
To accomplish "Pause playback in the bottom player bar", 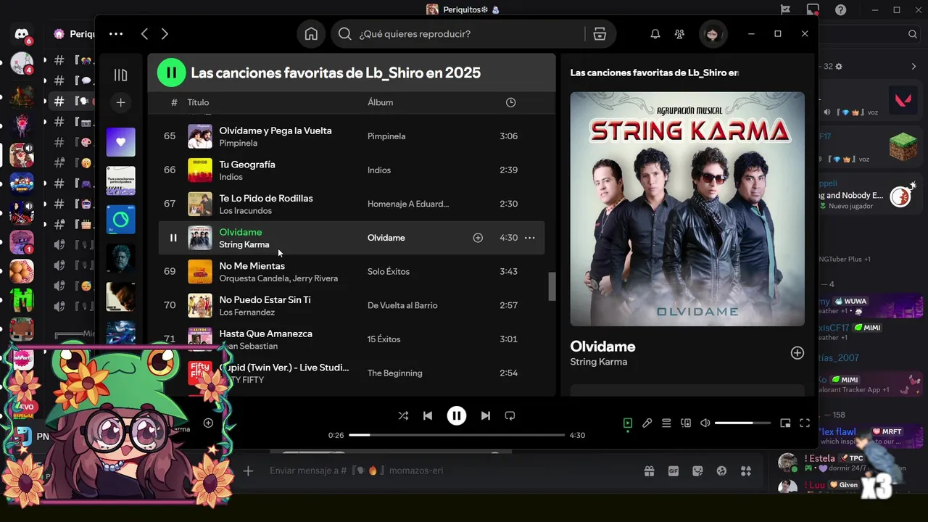I will click(456, 415).
